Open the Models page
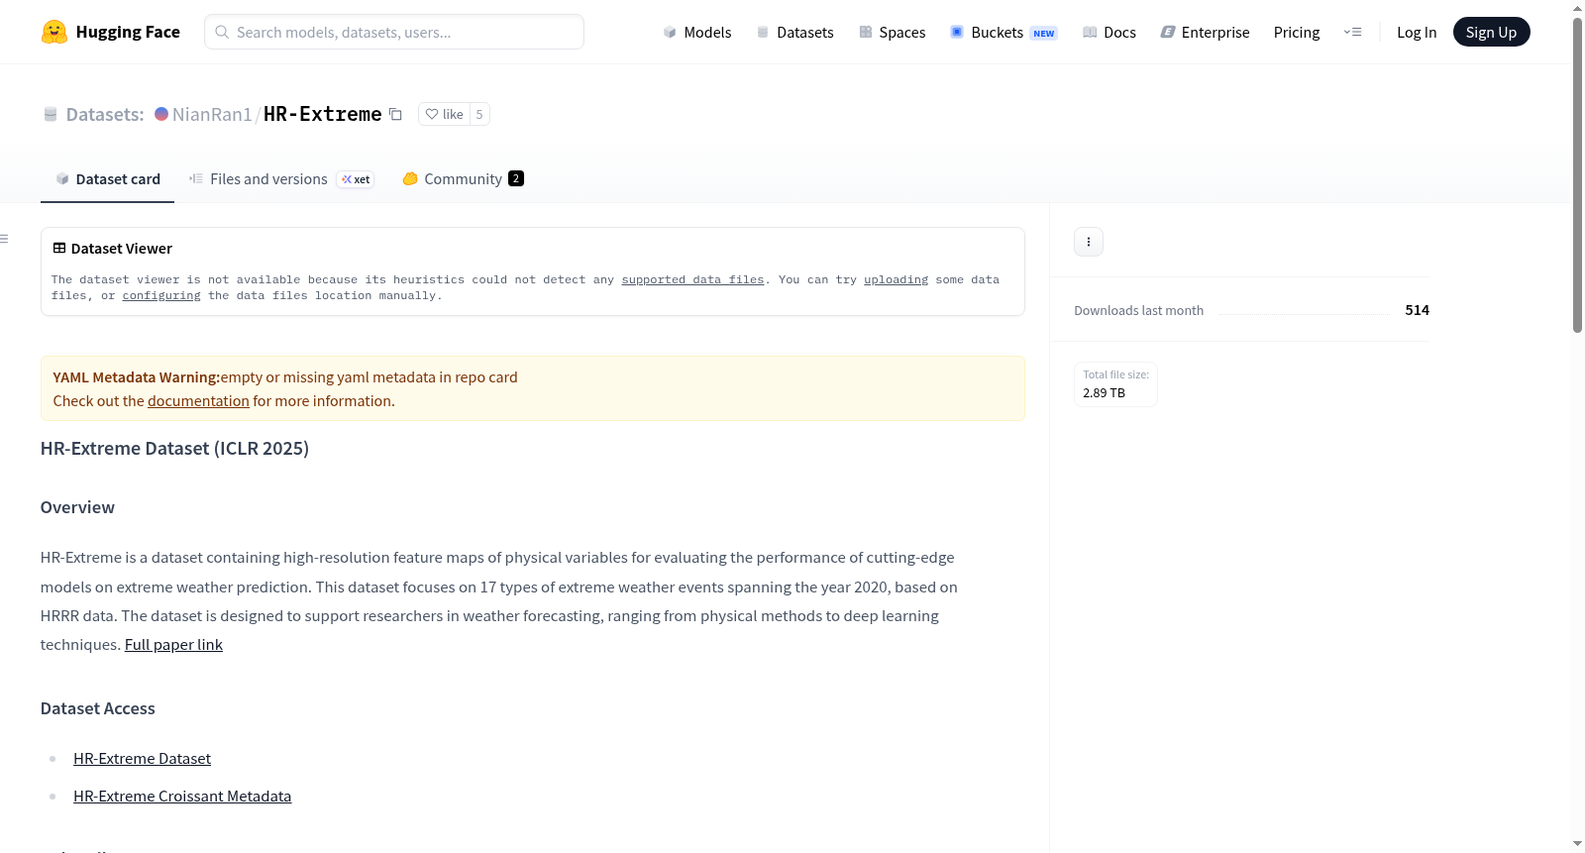Viewport: 1585px width, 853px height. [697, 32]
